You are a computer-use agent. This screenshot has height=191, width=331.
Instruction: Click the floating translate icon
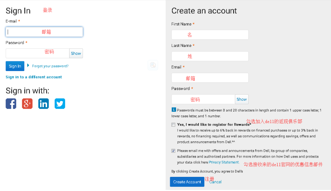[153, 65]
